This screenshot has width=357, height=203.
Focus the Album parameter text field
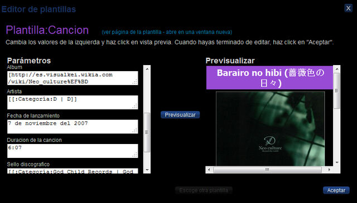coord(73,78)
